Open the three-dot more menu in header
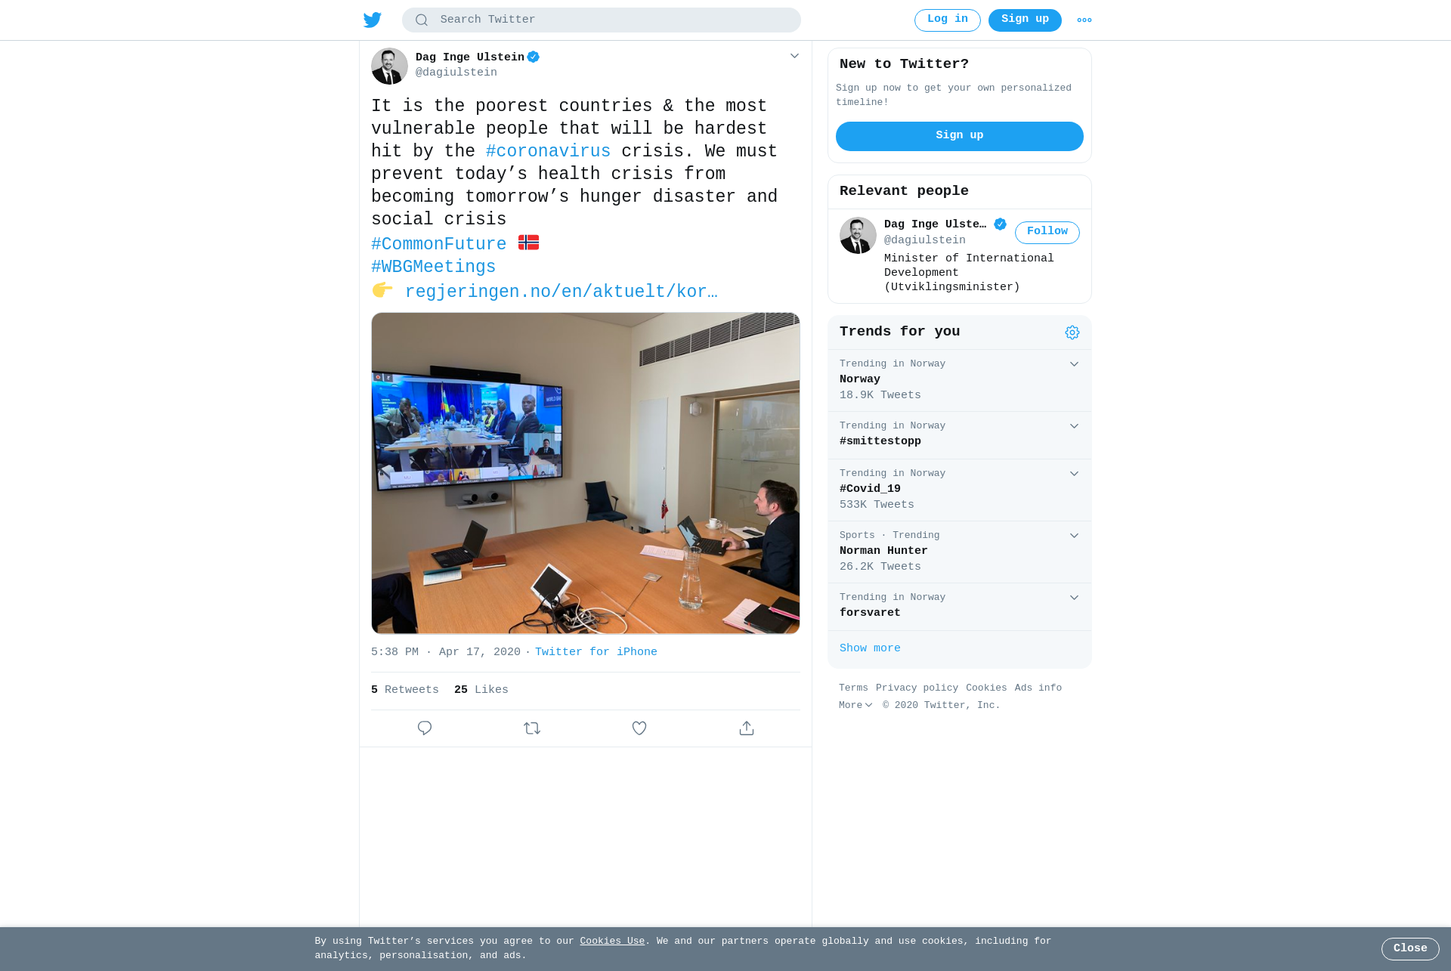1451x971 pixels. (1084, 20)
